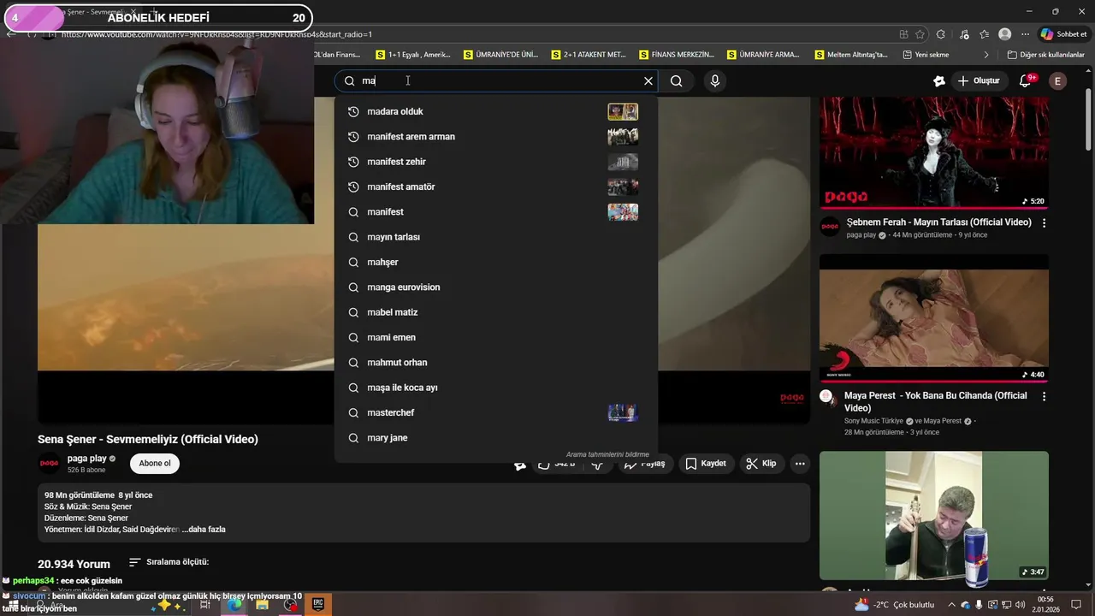This screenshot has width=1095, height=616.
Task: Choose the plain 'manifest' suggestion
Action: pyautogui.click(x=496, y=212)
